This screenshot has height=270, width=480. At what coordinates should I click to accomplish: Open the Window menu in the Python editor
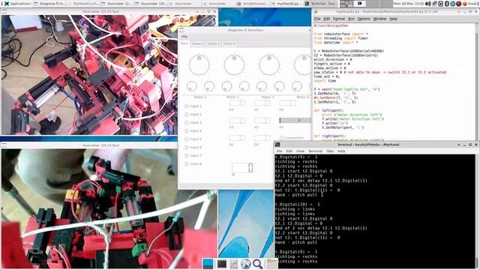[x=379, y=19]
